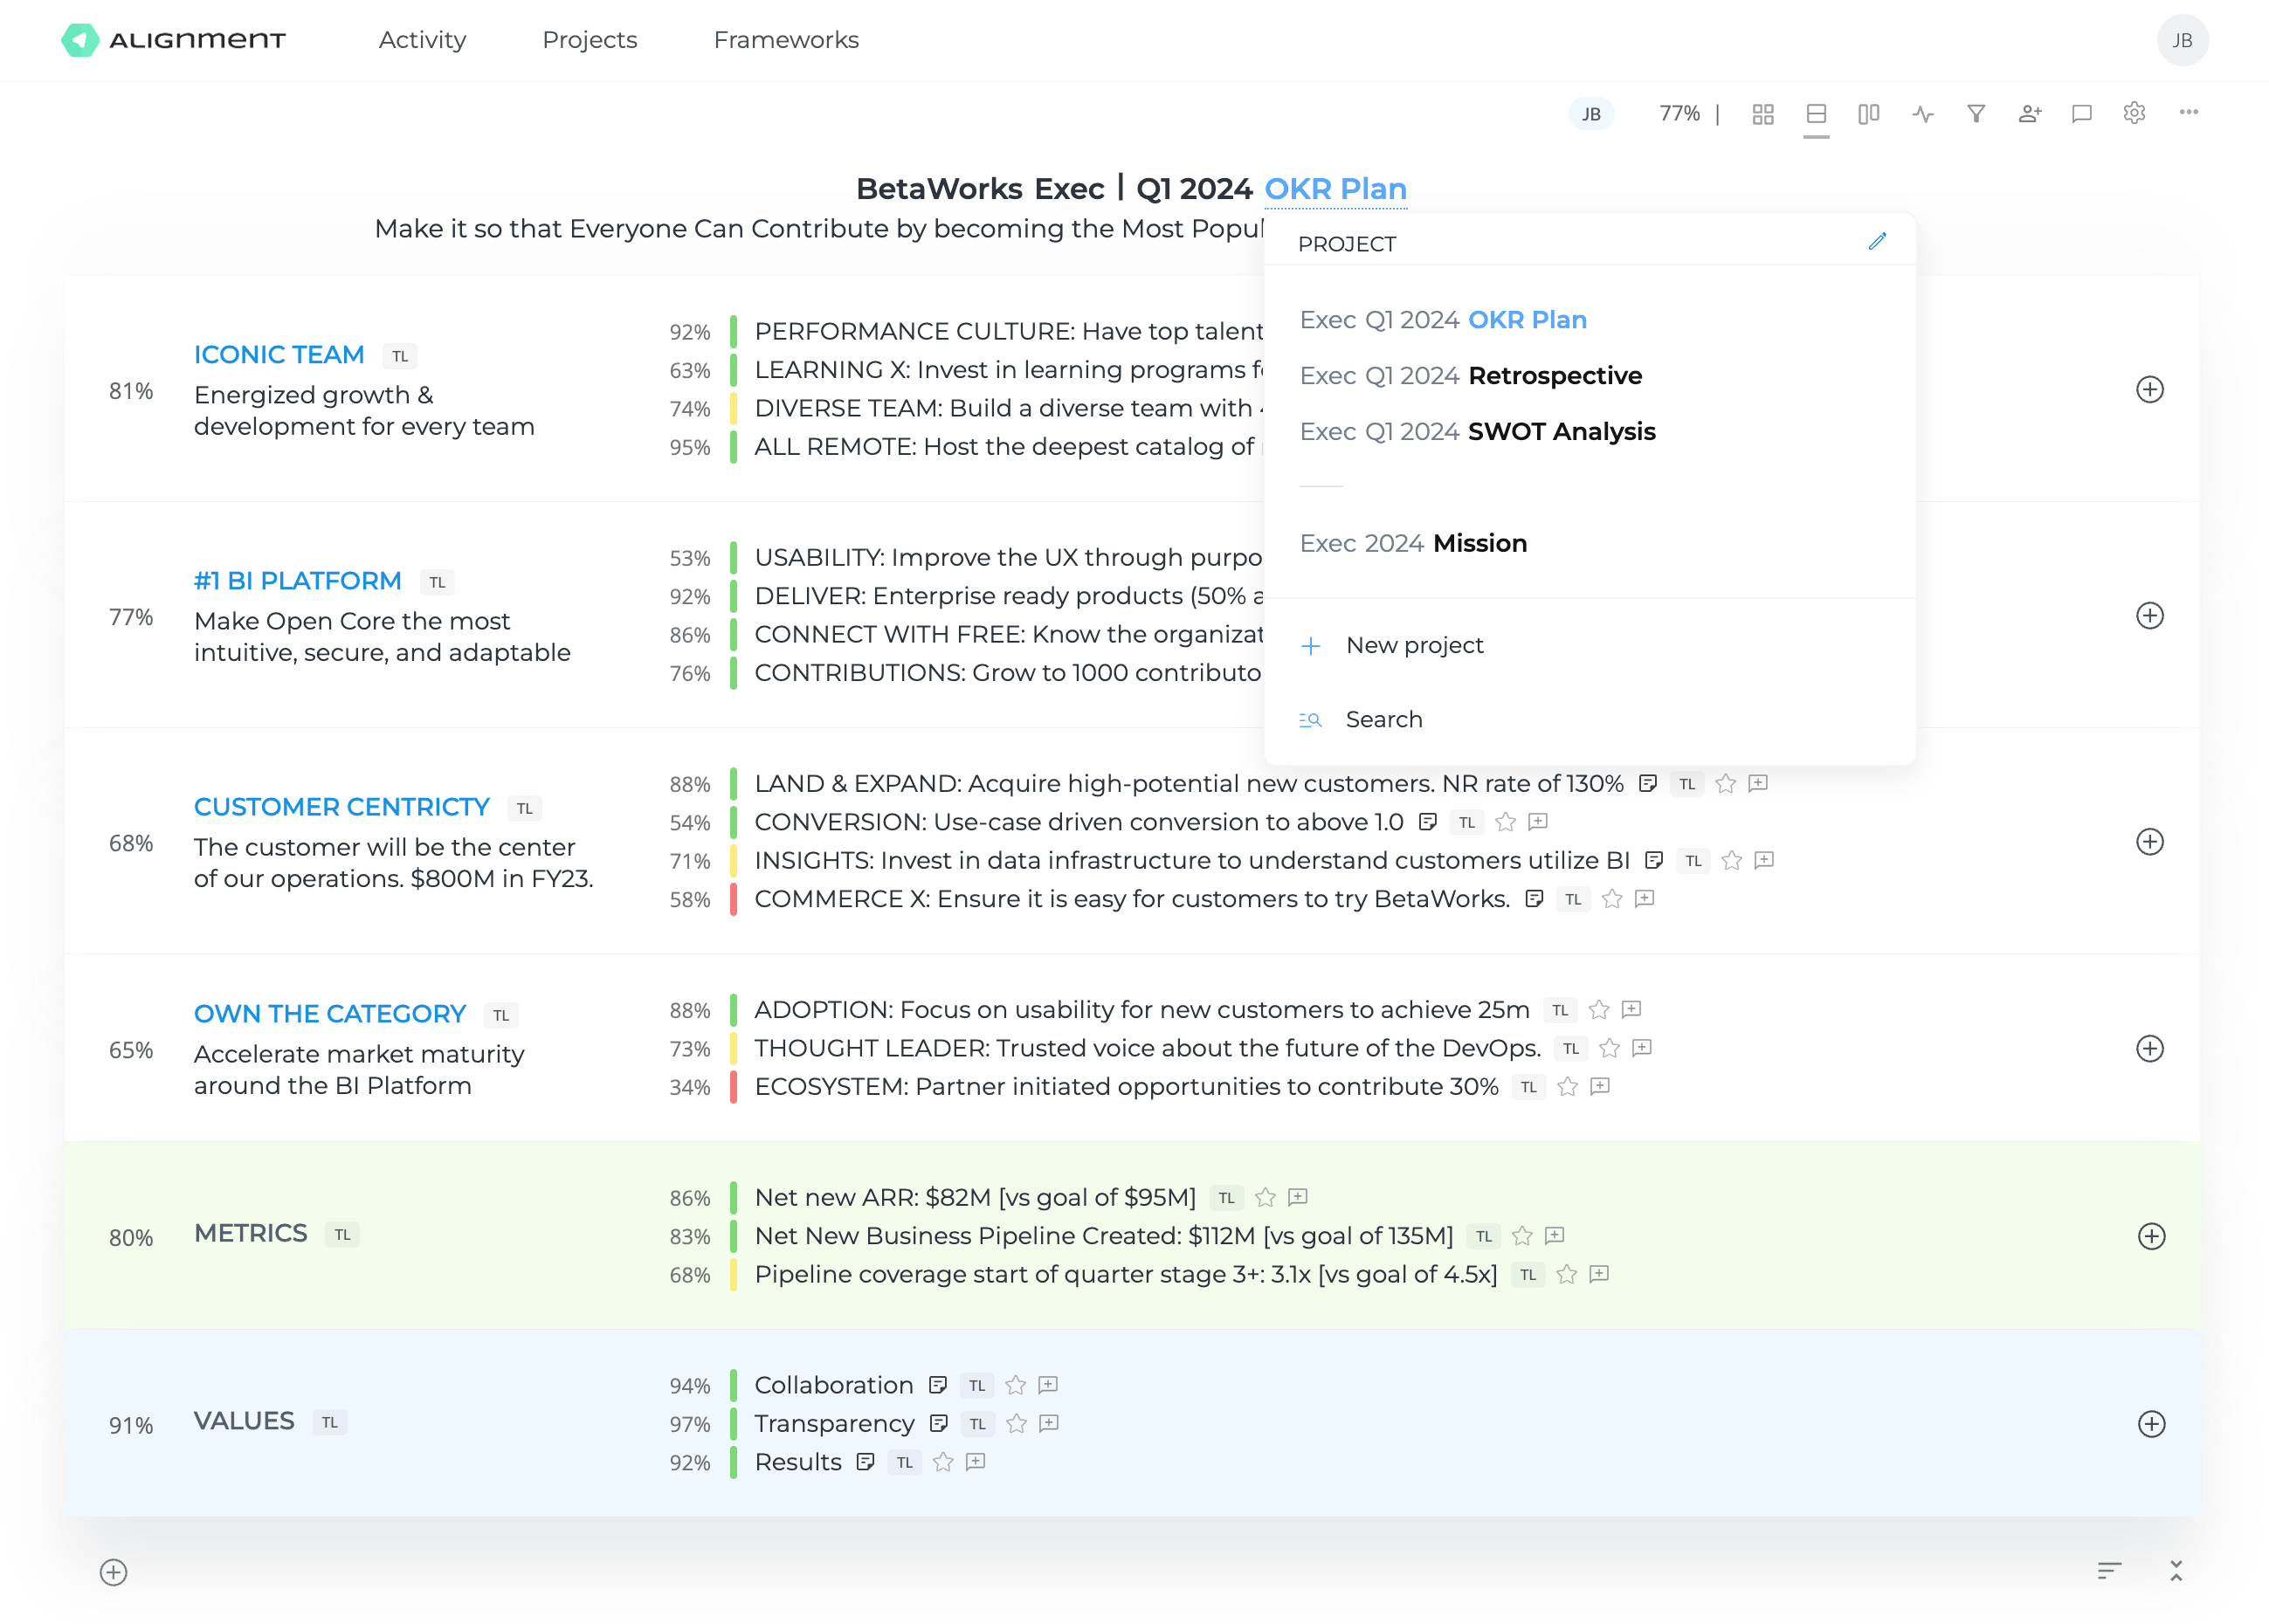Screen dimensions: 2269x1624
Task: Switch to the Frameworks tab
Action: pyautogui.click(x=786, y=40)
